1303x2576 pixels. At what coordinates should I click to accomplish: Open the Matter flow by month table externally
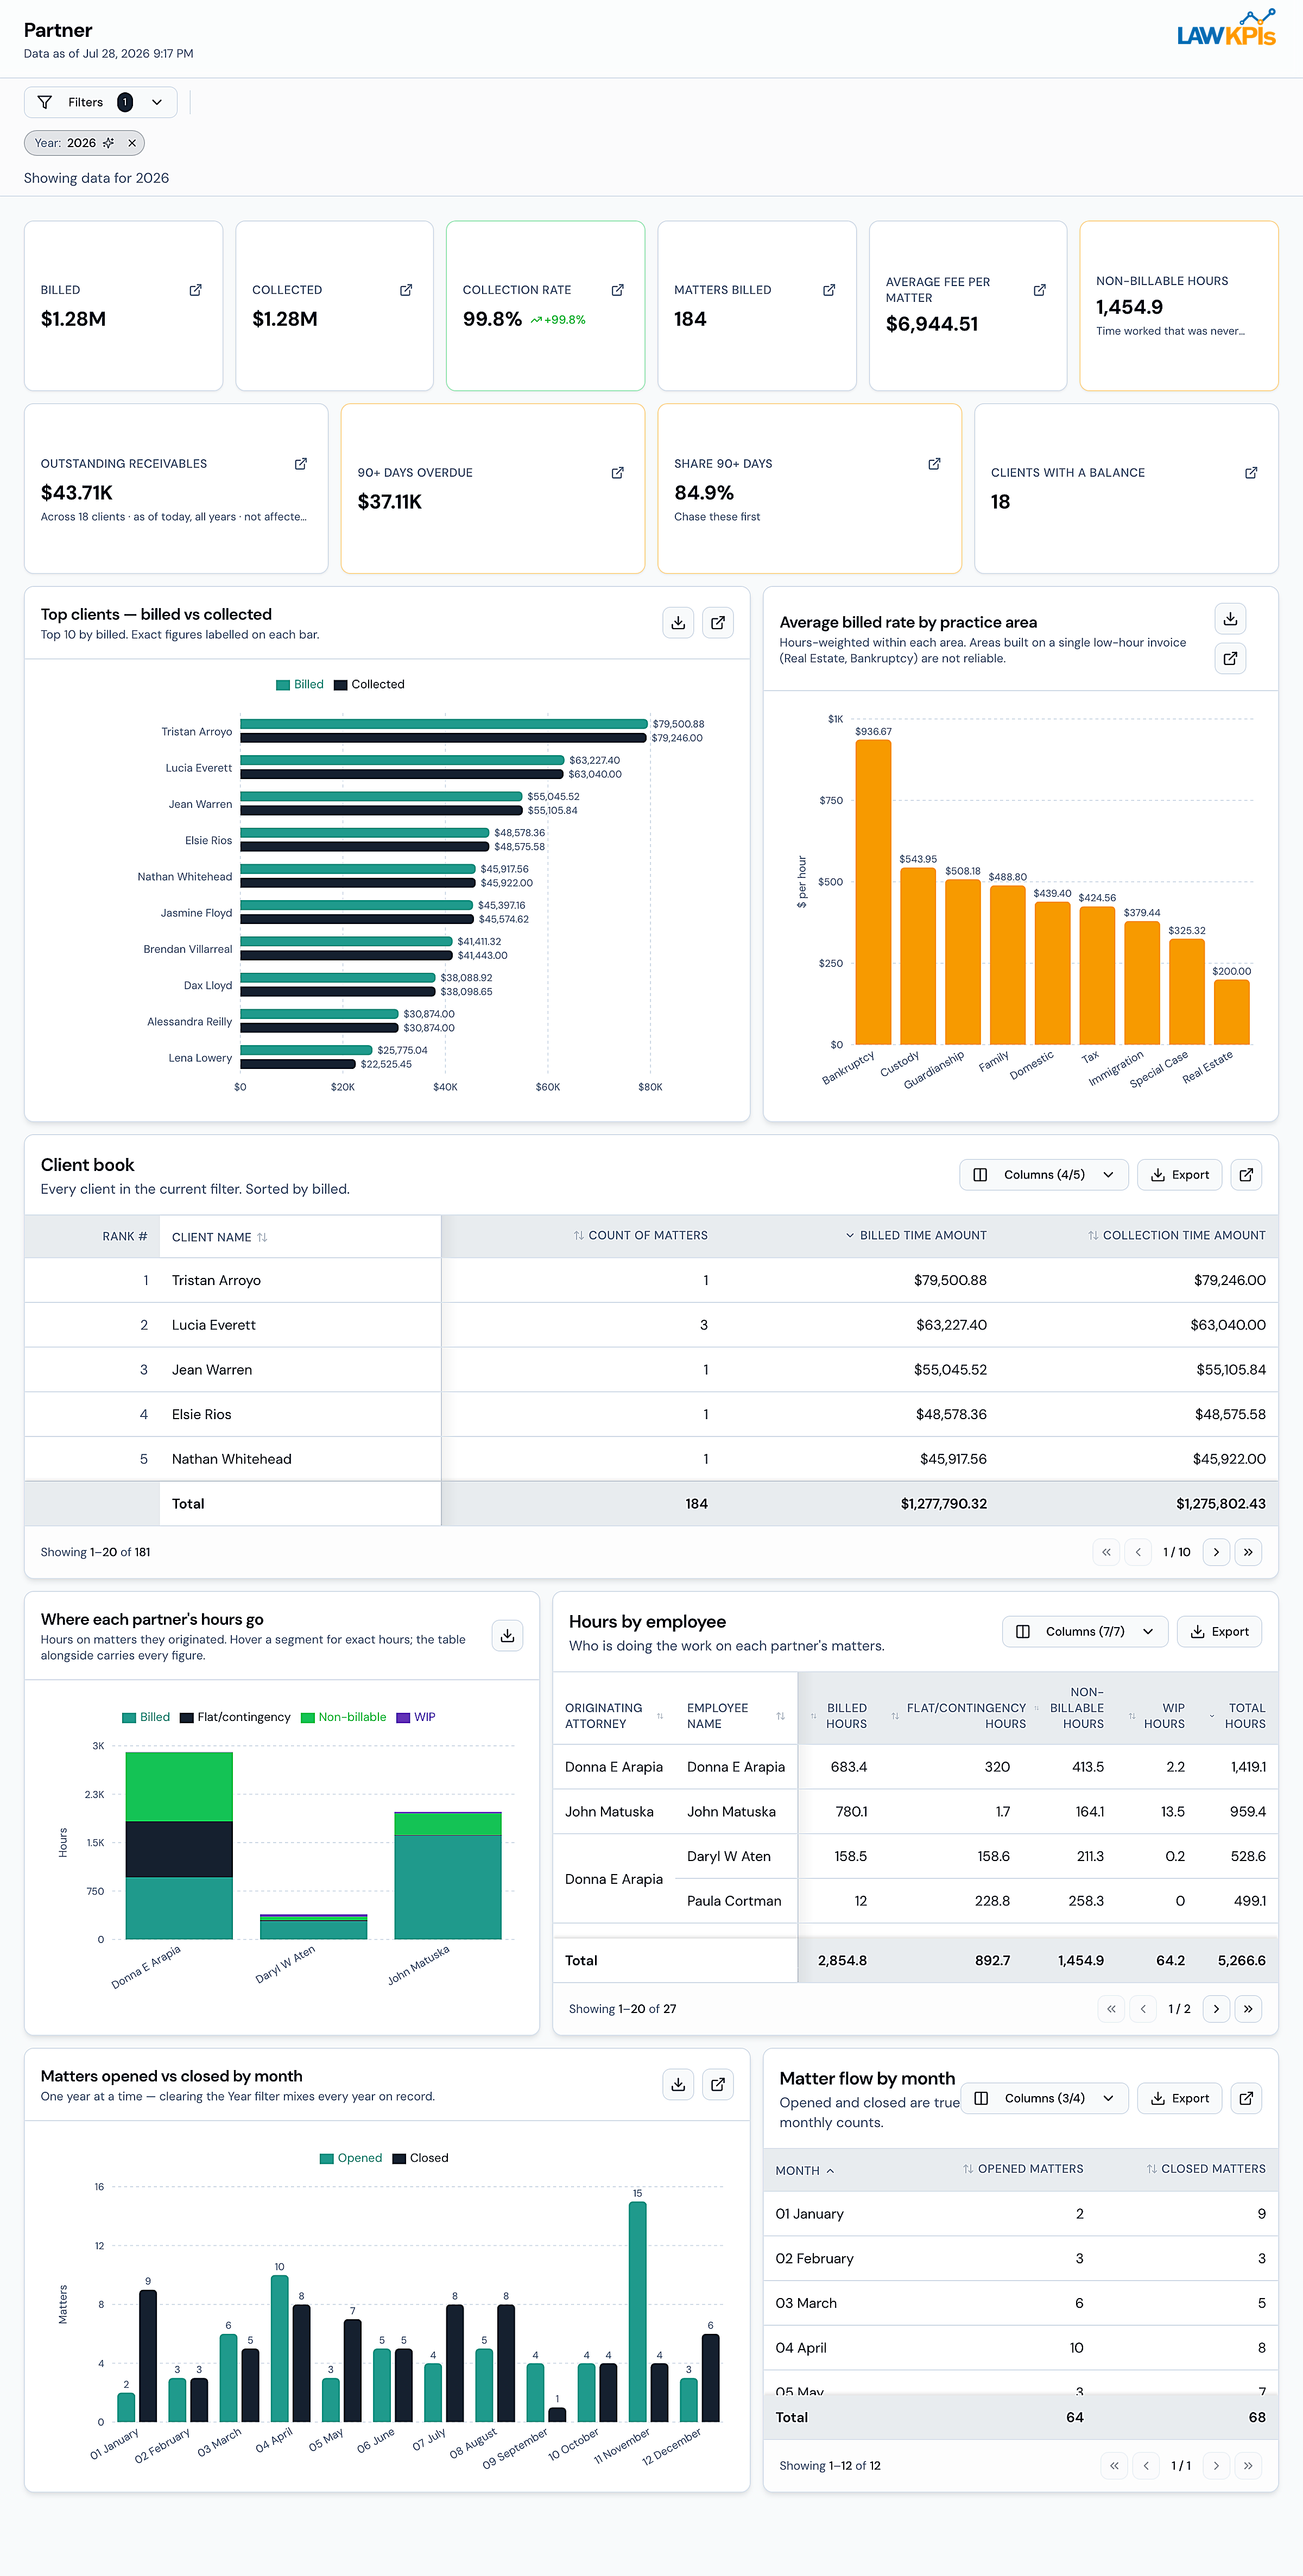[x=1246, y=2099]
